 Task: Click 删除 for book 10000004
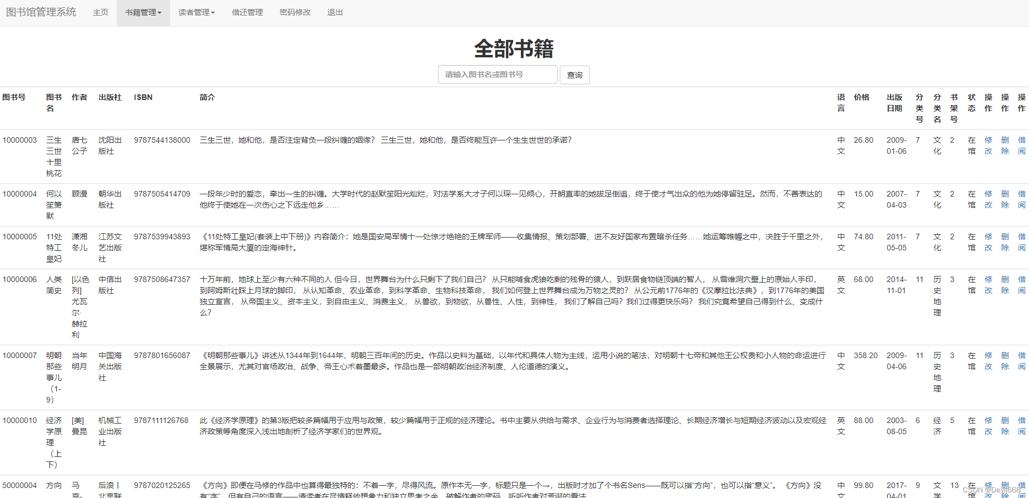1005,199
